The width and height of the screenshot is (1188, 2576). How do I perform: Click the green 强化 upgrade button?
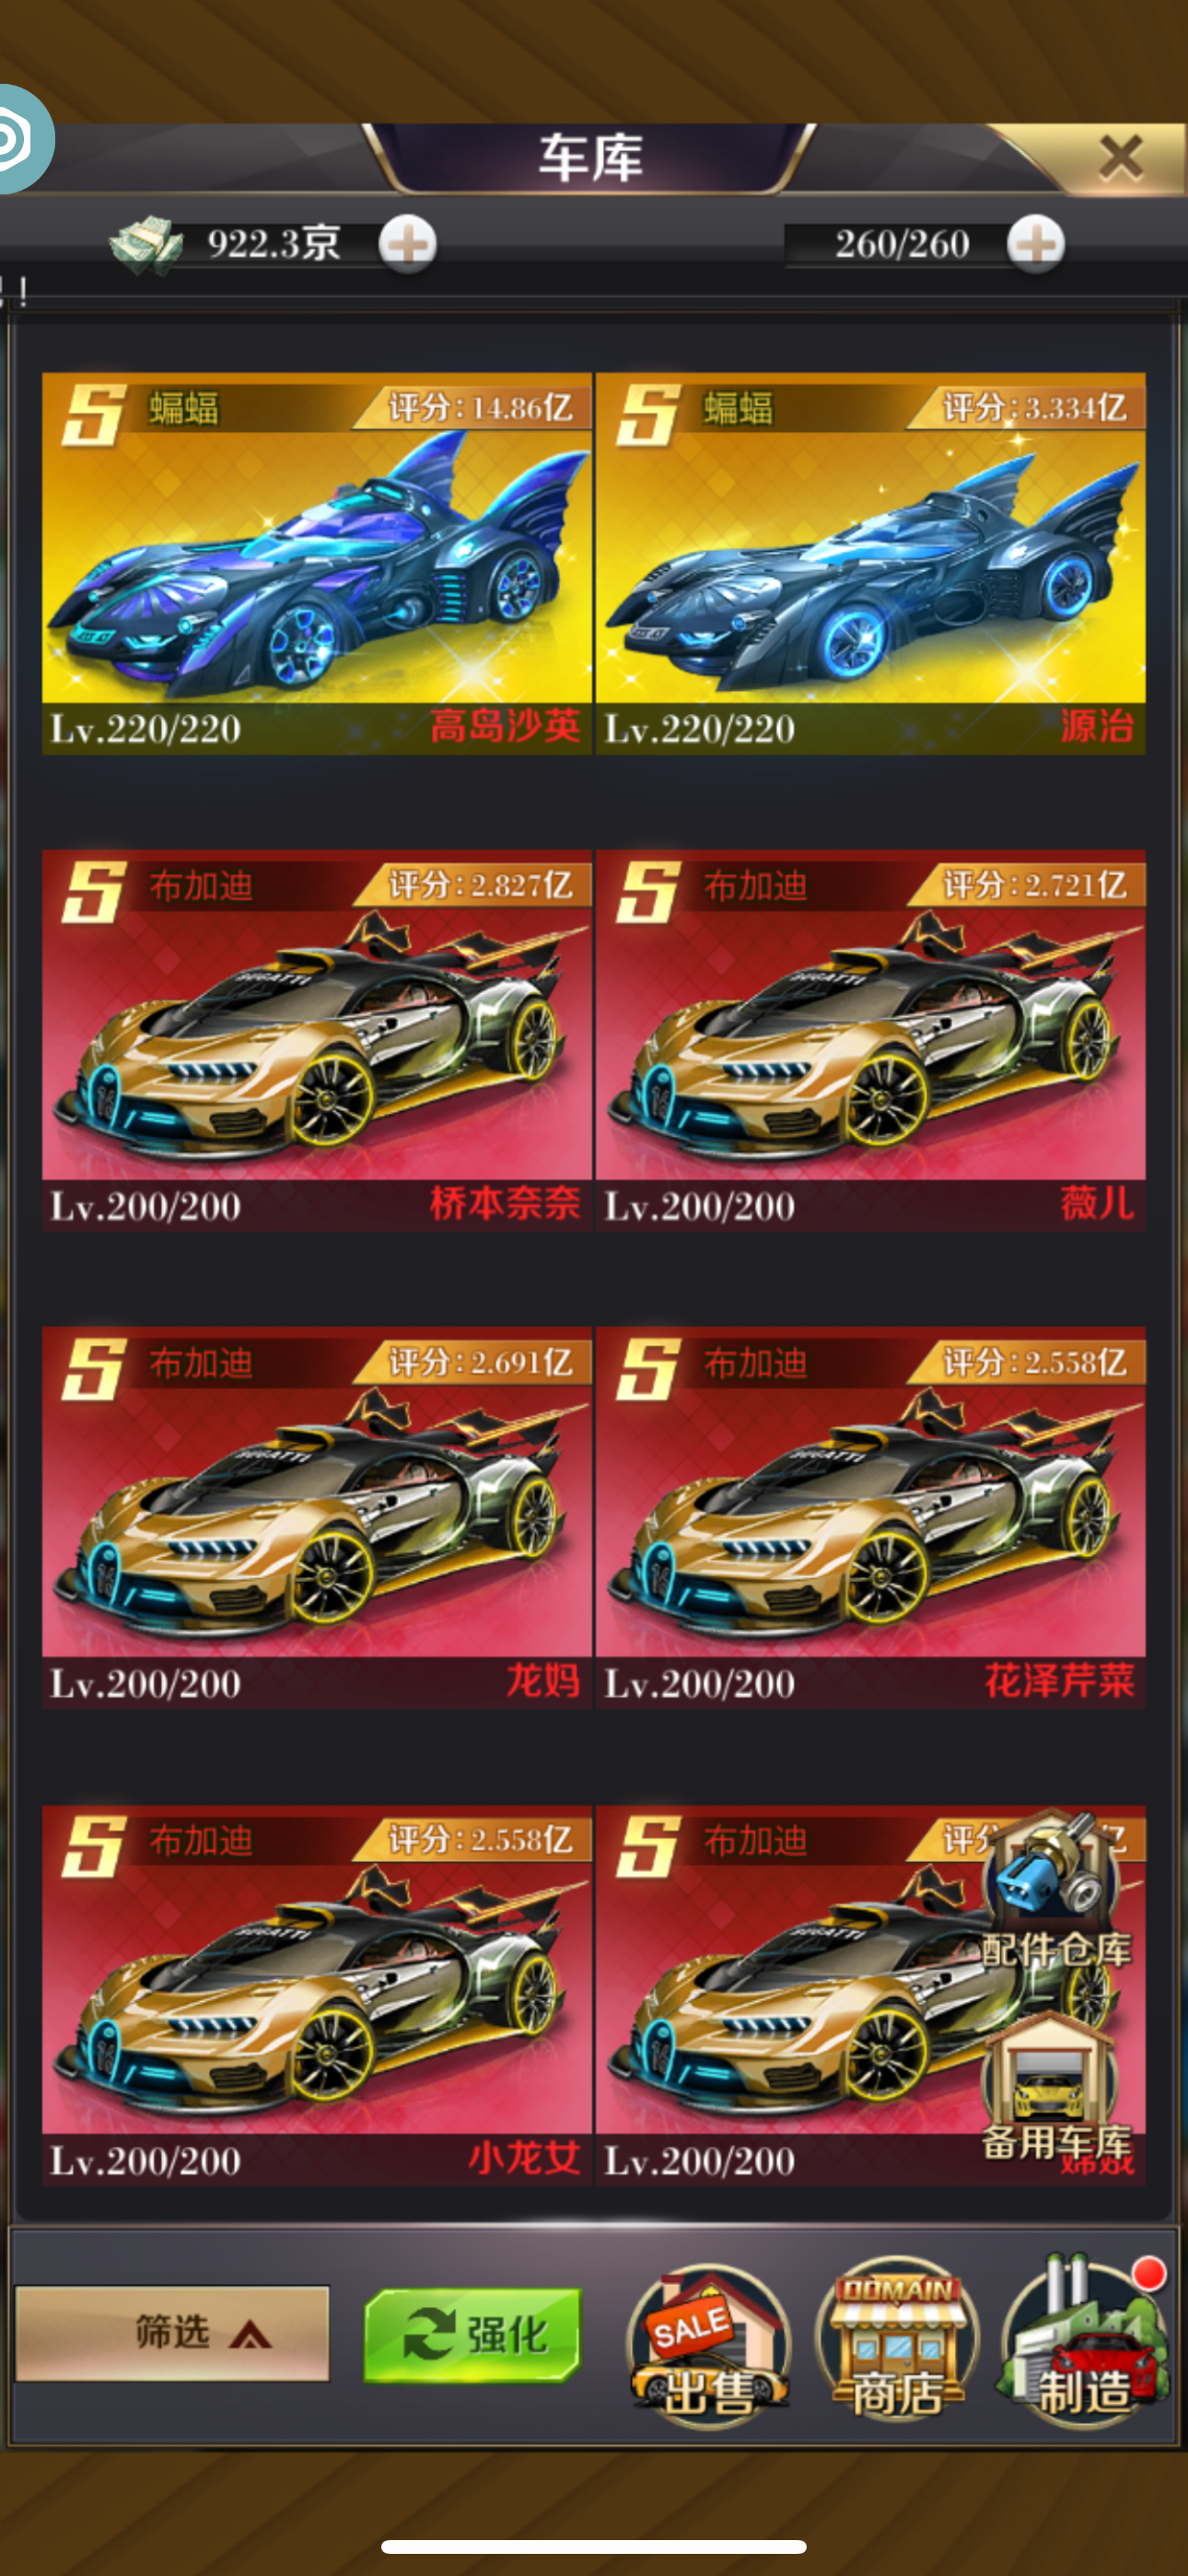(472, 2334)
